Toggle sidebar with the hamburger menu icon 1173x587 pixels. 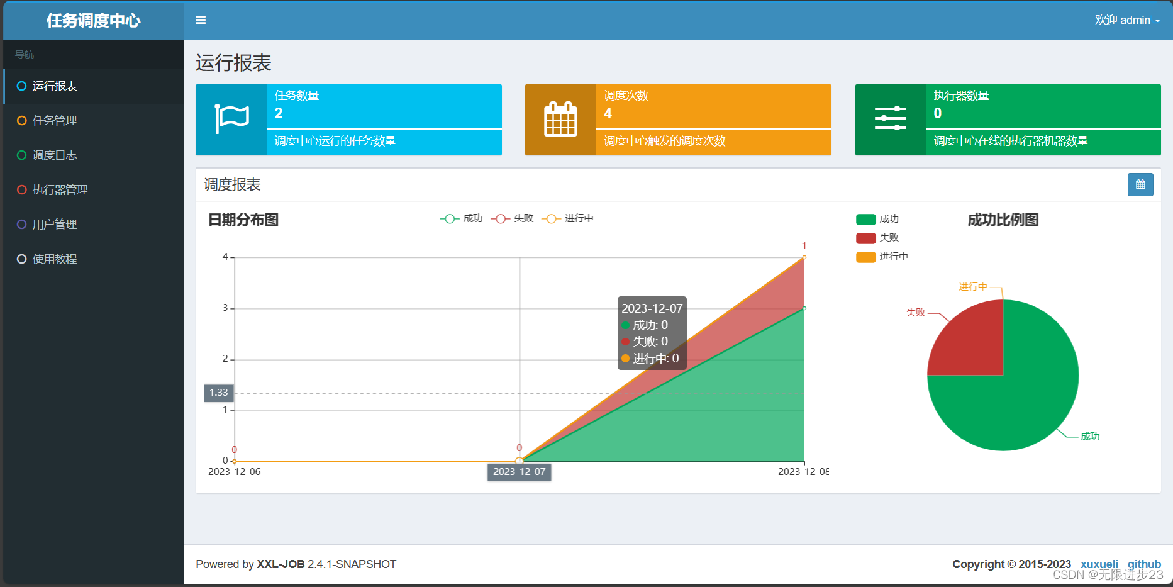pos(201,20)
